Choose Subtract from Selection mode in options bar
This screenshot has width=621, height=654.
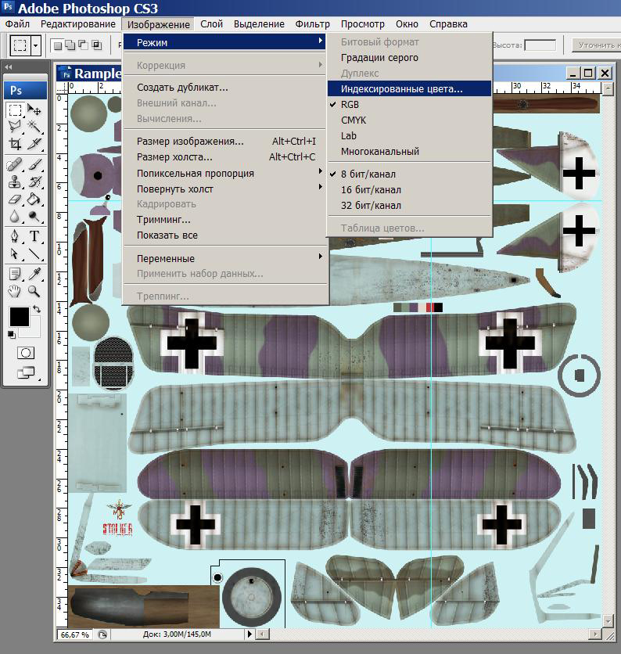pyautogui.click(x=84, y=45)
